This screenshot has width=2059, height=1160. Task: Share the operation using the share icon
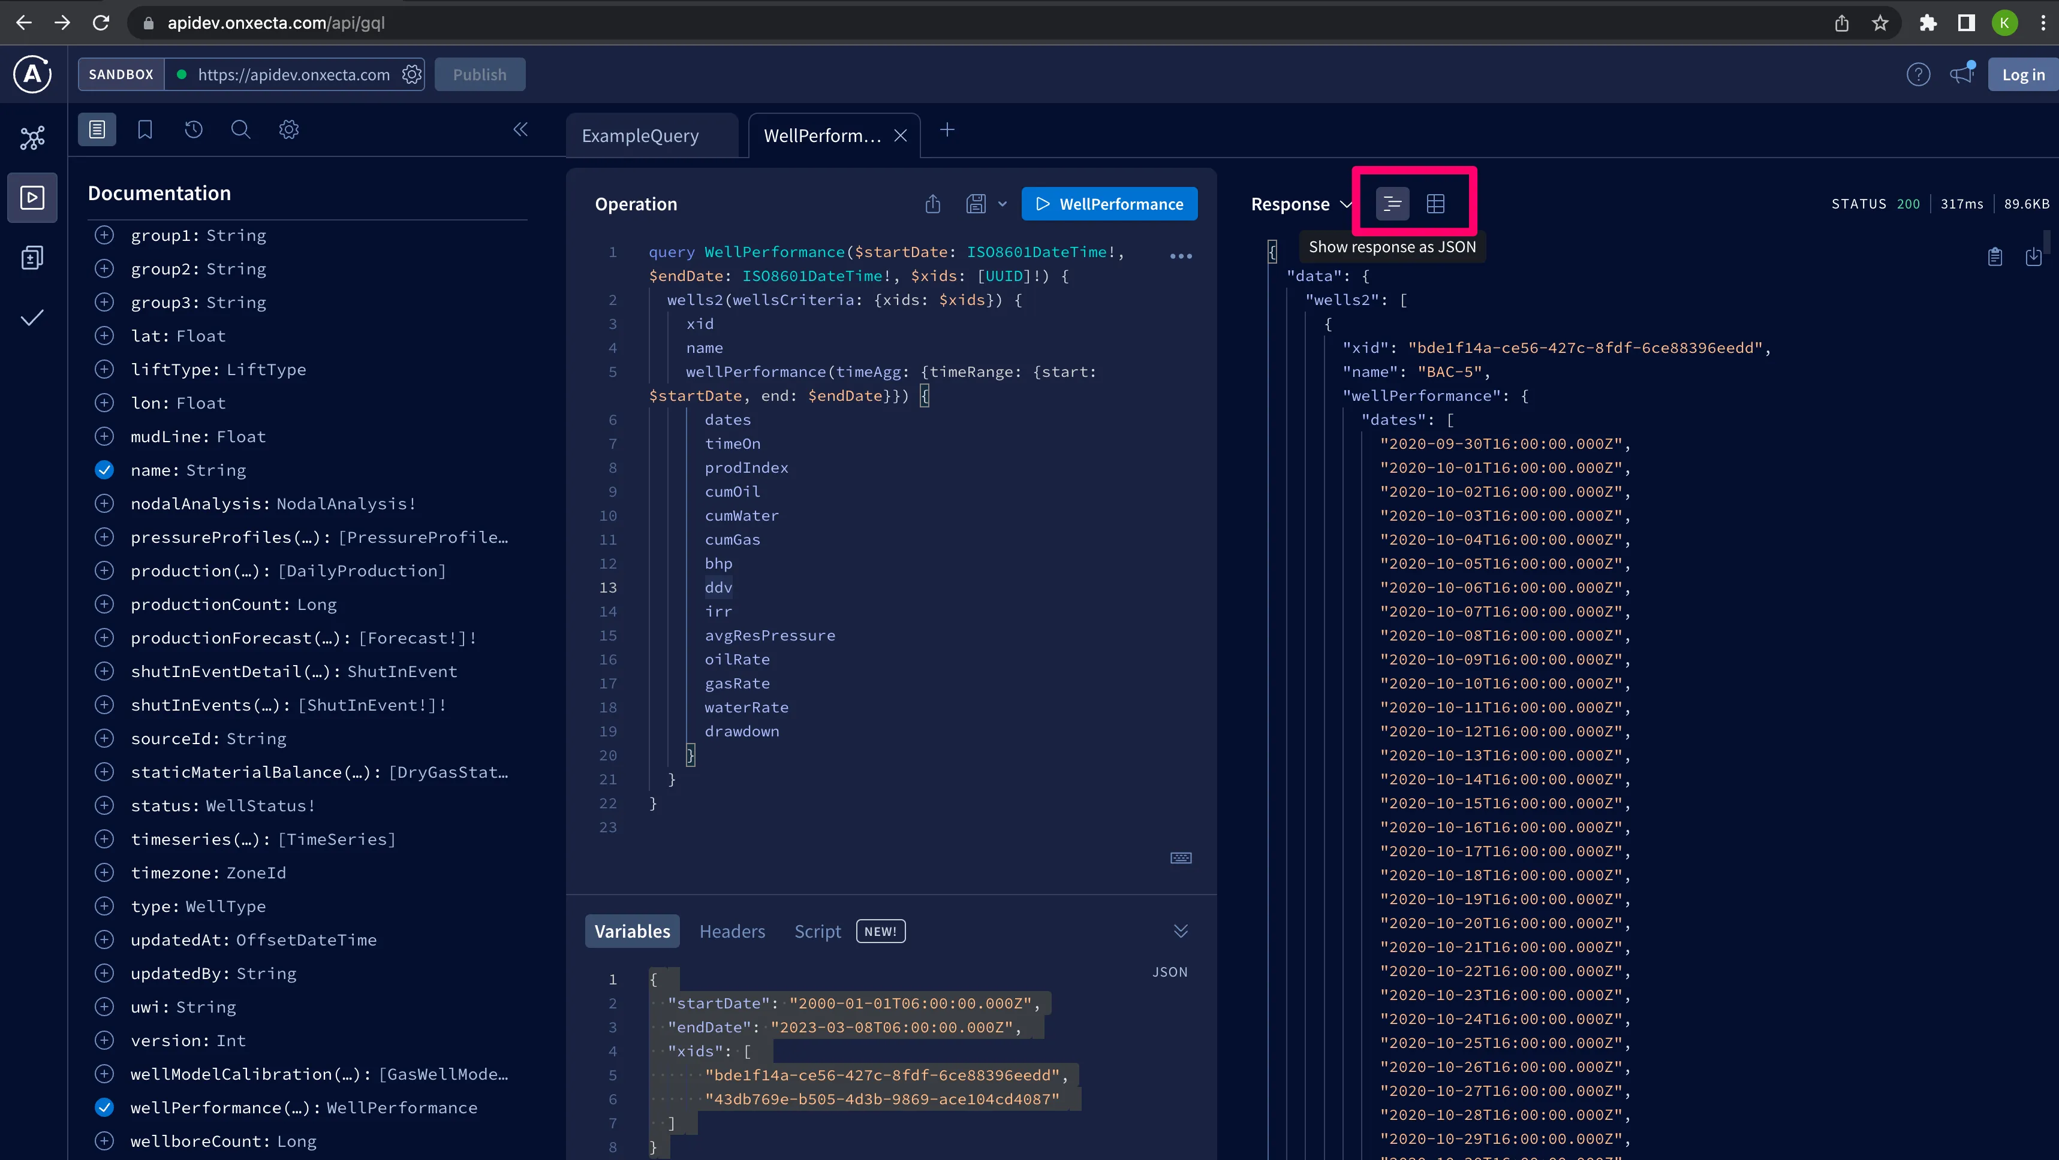(933, 204)
